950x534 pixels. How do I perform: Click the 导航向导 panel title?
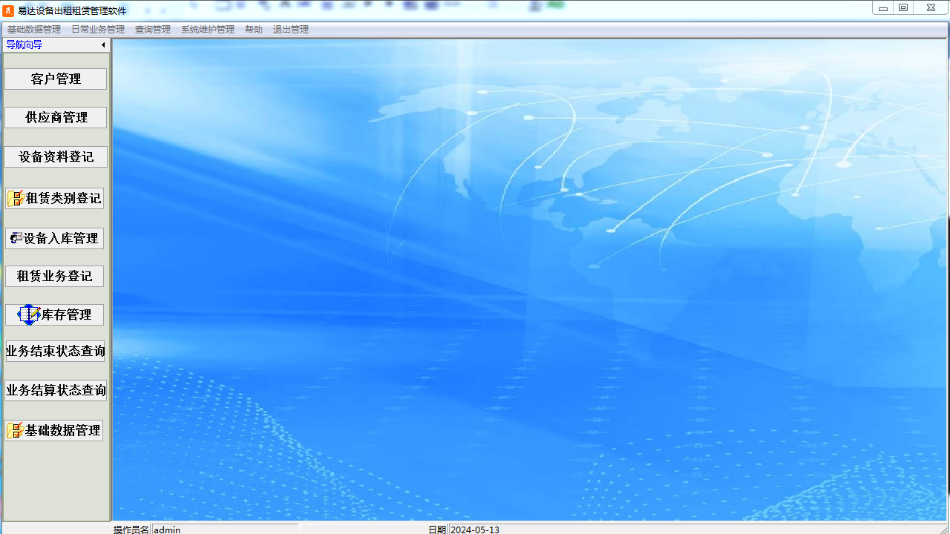(x=24, y=44)
